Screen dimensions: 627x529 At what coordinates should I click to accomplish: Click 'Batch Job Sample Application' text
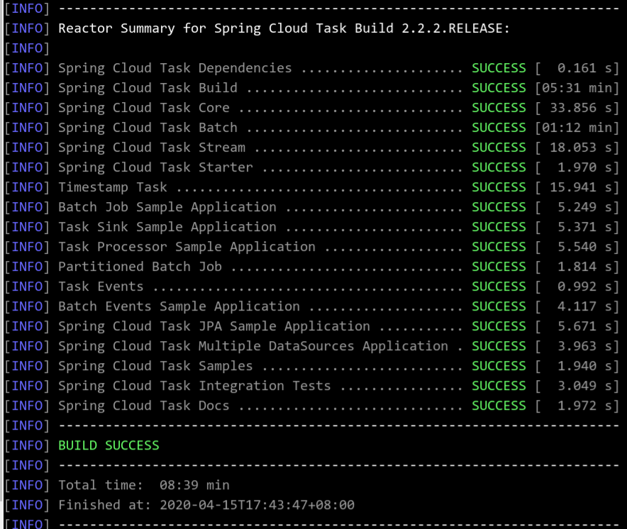pyautogui.click(x=167, y=207)
